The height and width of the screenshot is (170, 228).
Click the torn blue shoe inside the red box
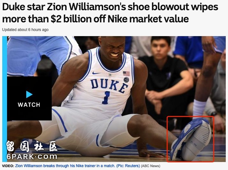click(191, 140)
